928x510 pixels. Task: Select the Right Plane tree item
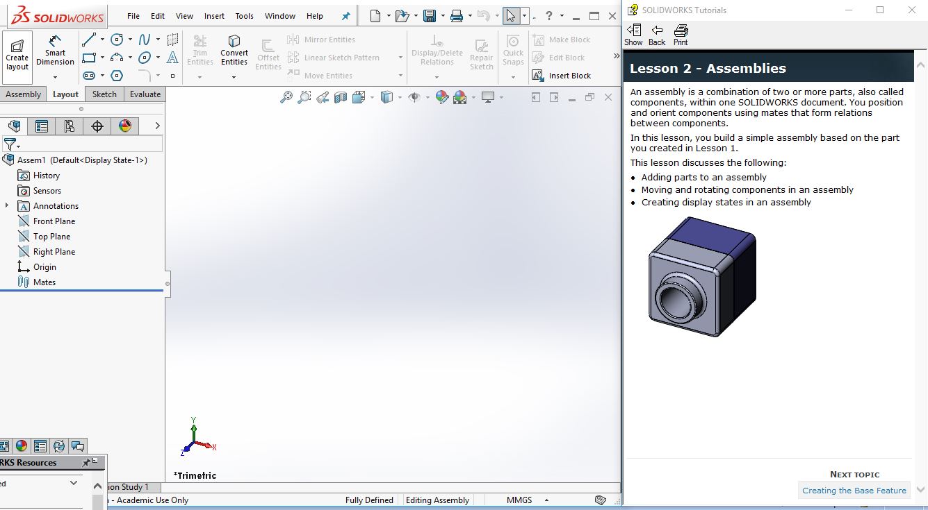[47, 252]
